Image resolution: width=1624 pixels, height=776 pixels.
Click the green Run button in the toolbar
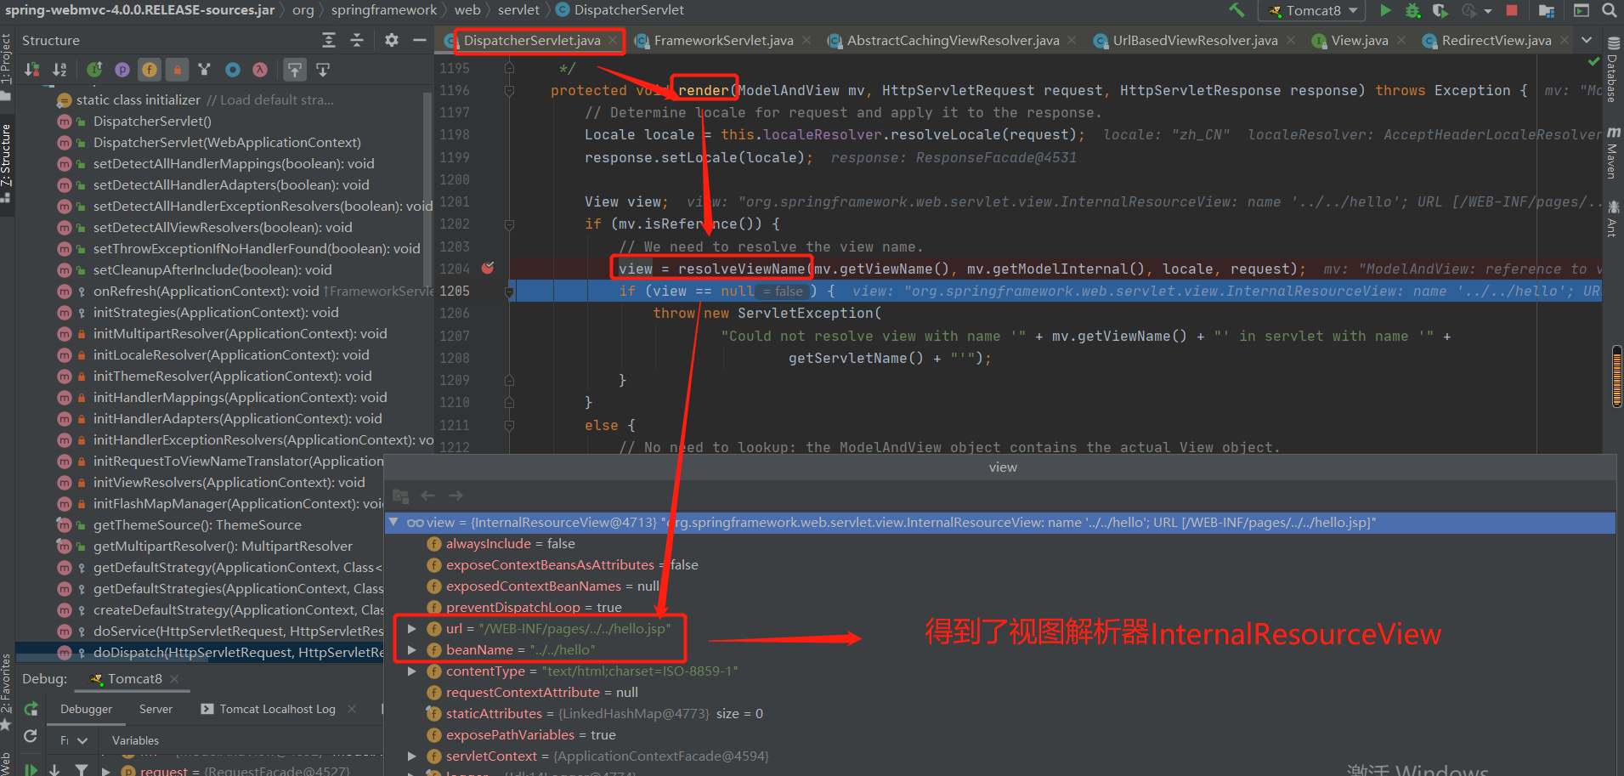click(x=1385, y=10)
